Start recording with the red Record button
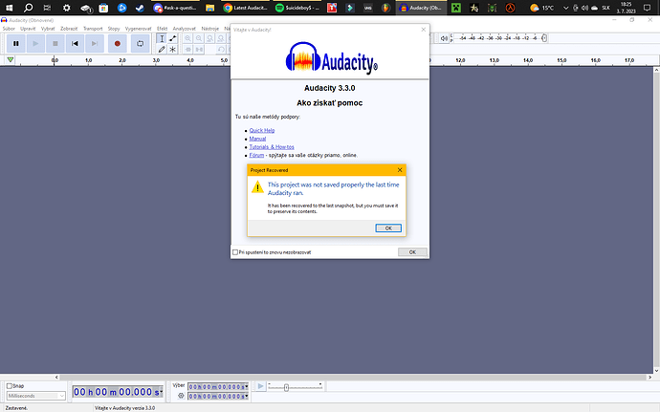 118,43
